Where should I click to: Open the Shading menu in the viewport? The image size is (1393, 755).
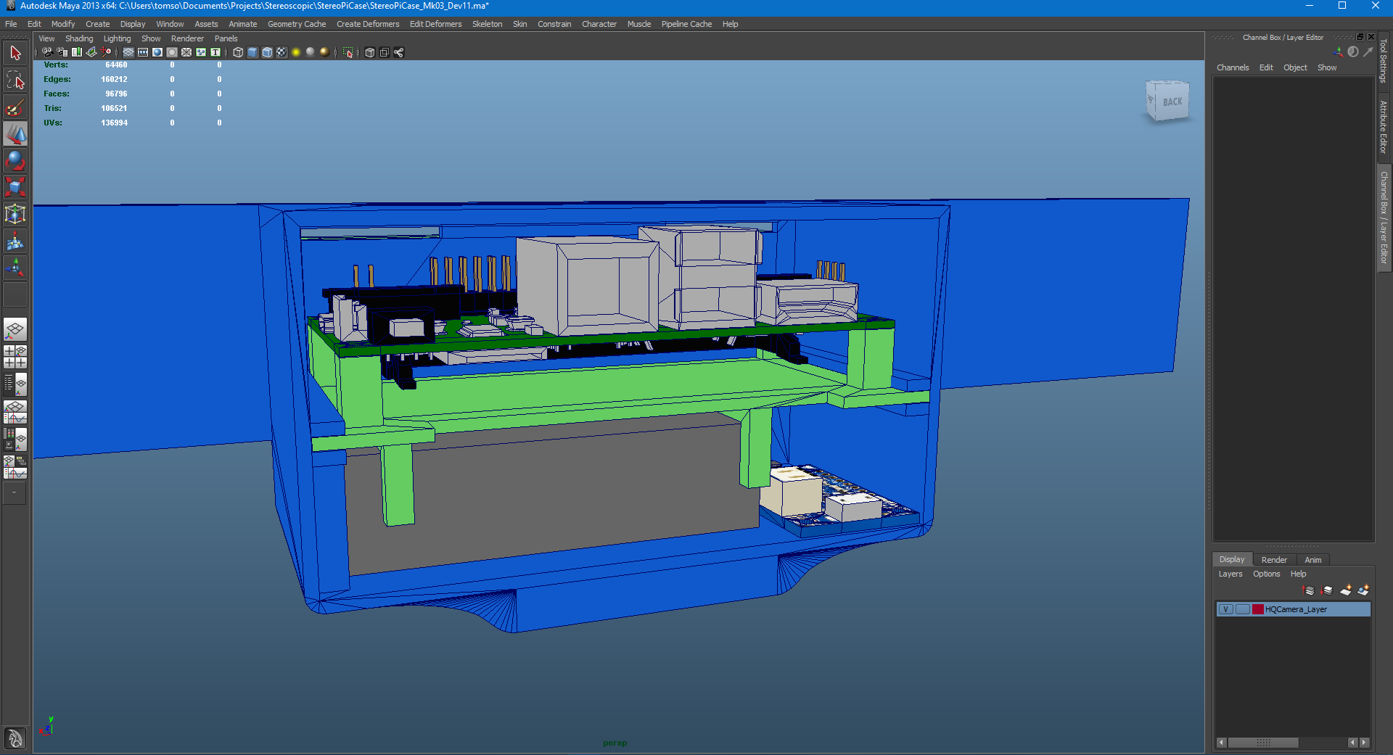80,38
